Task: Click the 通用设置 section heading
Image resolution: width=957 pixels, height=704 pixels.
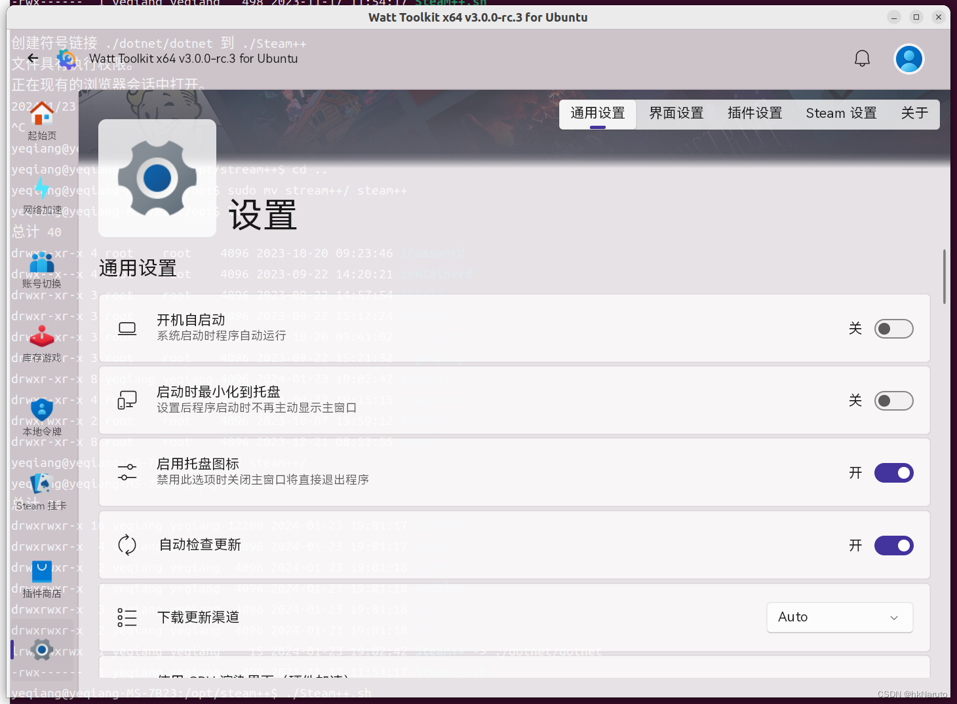Action: click(x=138, y=269)
